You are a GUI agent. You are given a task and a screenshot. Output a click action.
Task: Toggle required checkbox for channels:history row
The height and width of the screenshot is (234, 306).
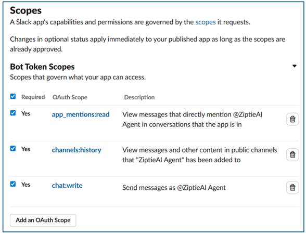(x=13, y=148)
